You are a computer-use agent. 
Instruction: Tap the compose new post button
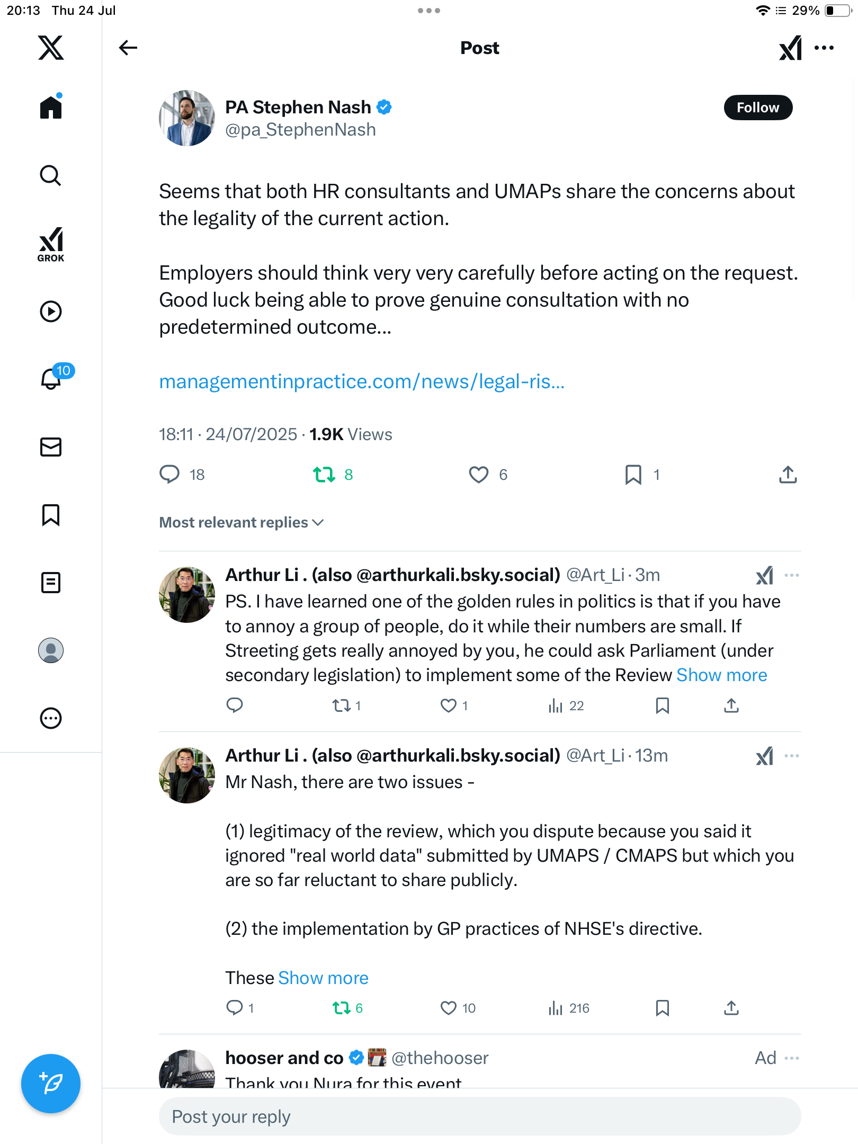click(51, 1084)
